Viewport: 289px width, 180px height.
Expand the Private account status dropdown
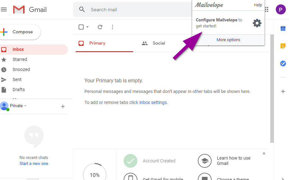click(x=25, y=106)
